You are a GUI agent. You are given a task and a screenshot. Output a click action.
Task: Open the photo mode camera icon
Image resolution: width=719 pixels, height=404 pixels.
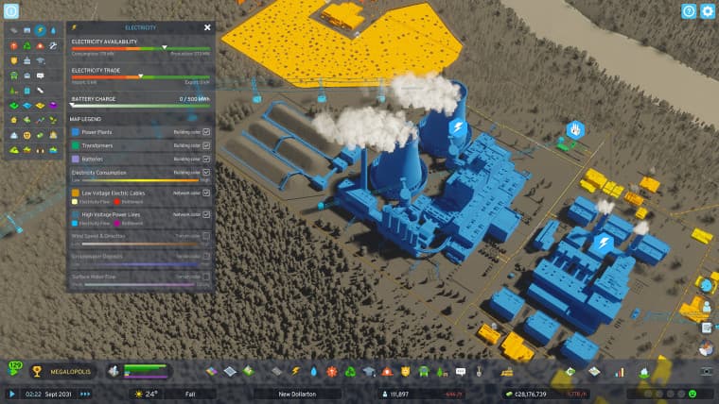coord(707,371)
